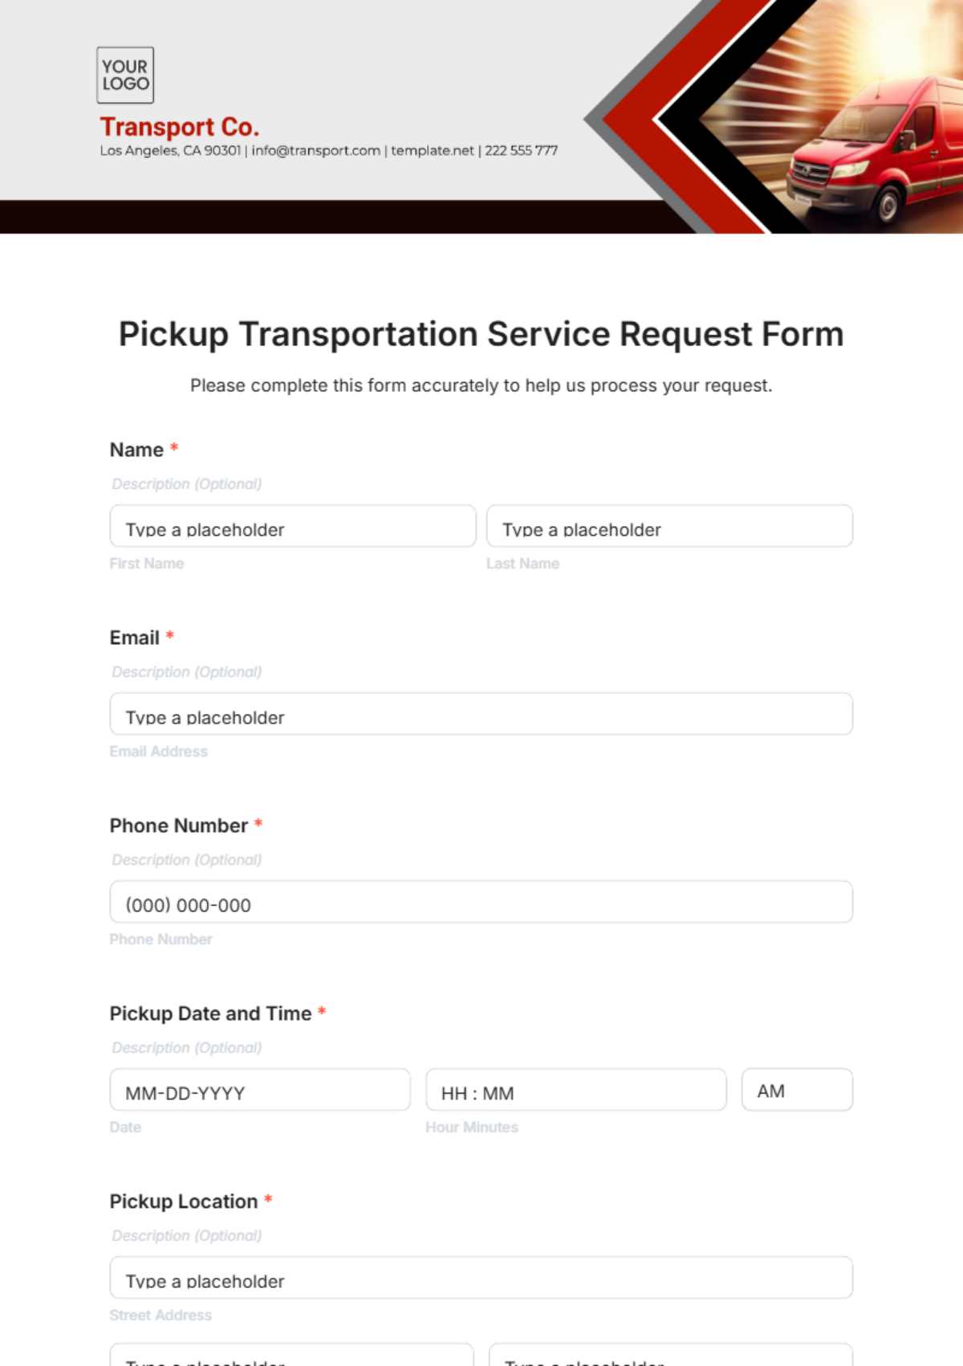This screenshot has height=1366, width=963.
Task: Focus the First Name input field
Action: 293,527
